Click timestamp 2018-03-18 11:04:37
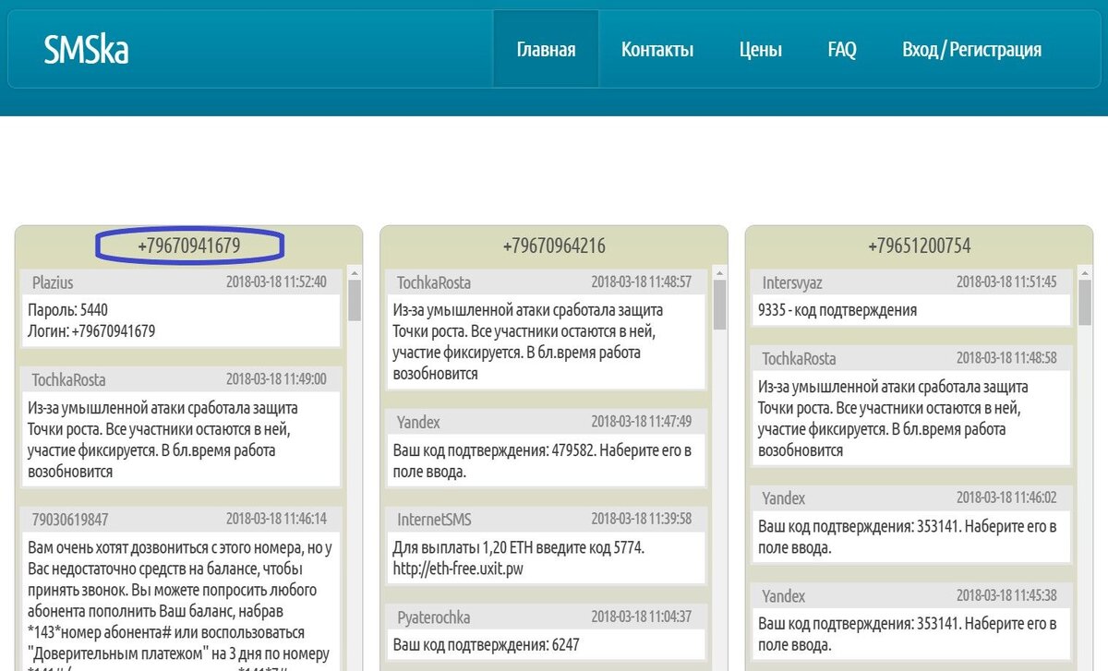 [642, 617]
